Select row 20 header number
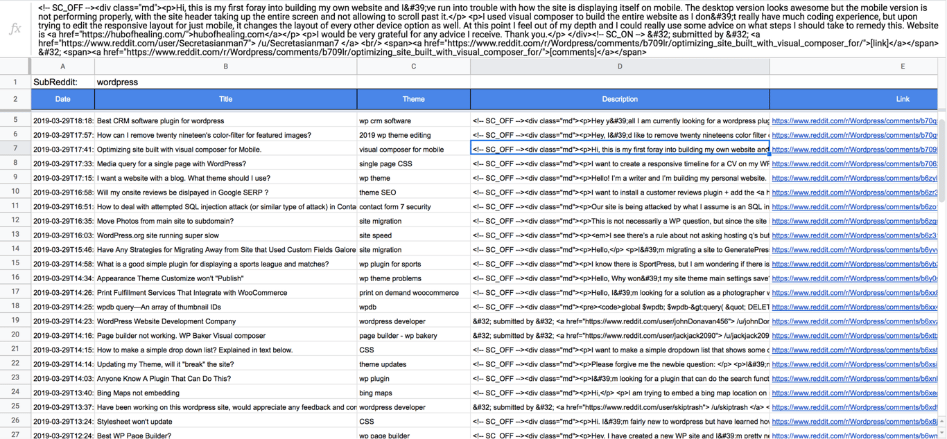Image resolution: width=947 pixels, height=439 pixels. pyautogui.click(x=15, y=334)
